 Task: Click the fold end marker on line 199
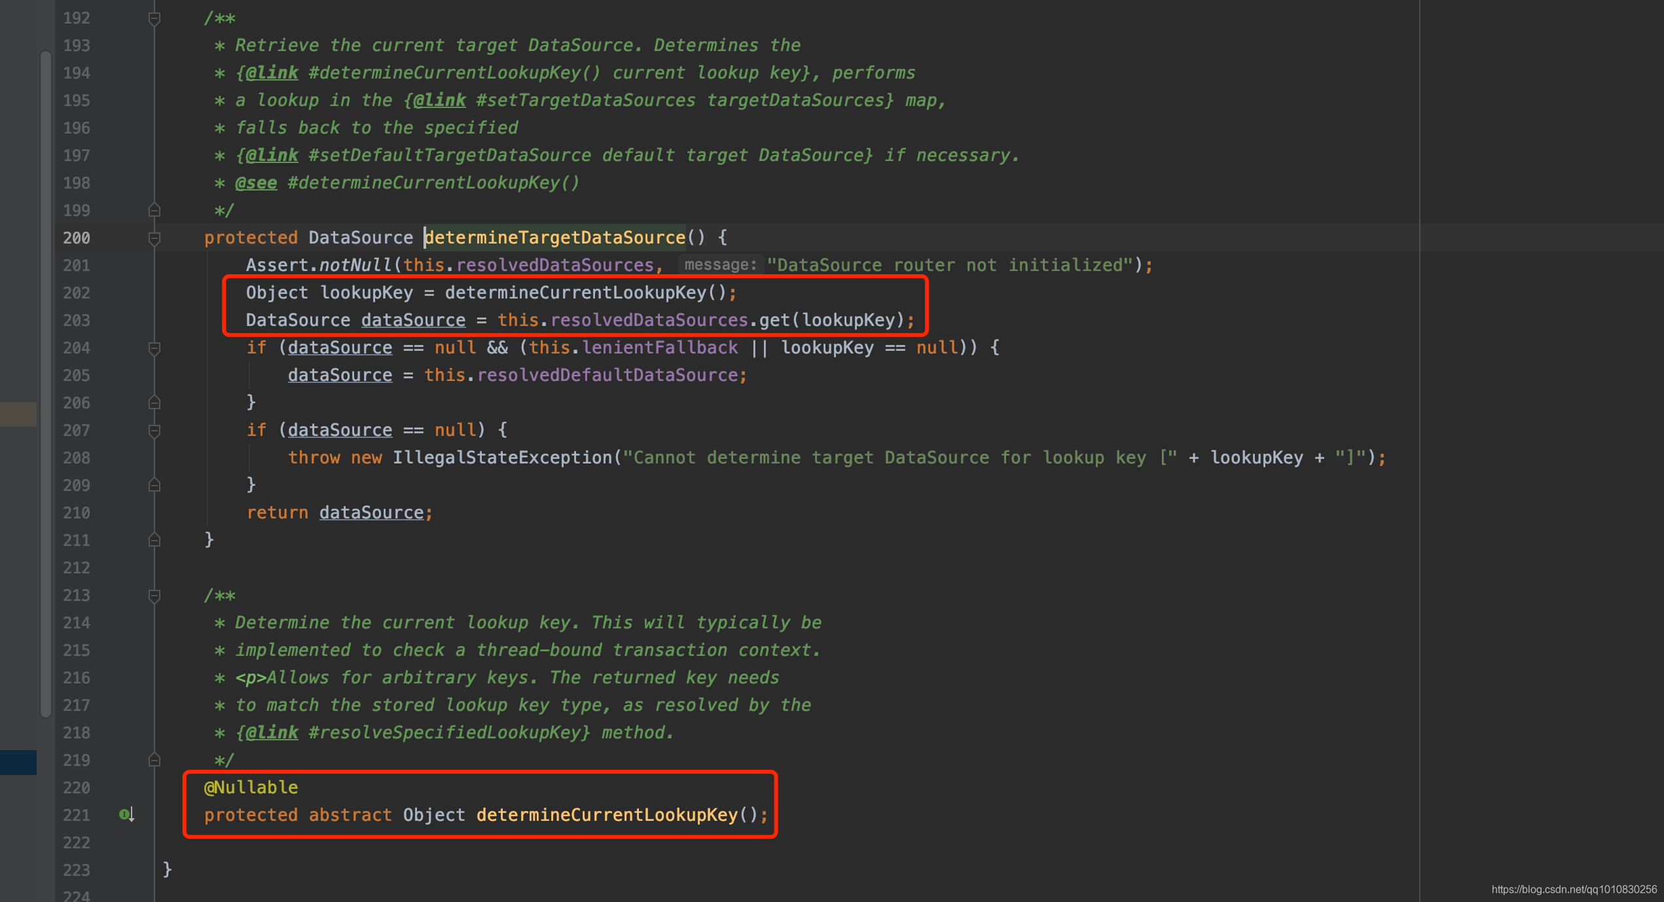point(154,210)
